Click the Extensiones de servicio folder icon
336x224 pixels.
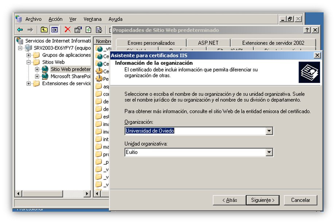(36, 83)
